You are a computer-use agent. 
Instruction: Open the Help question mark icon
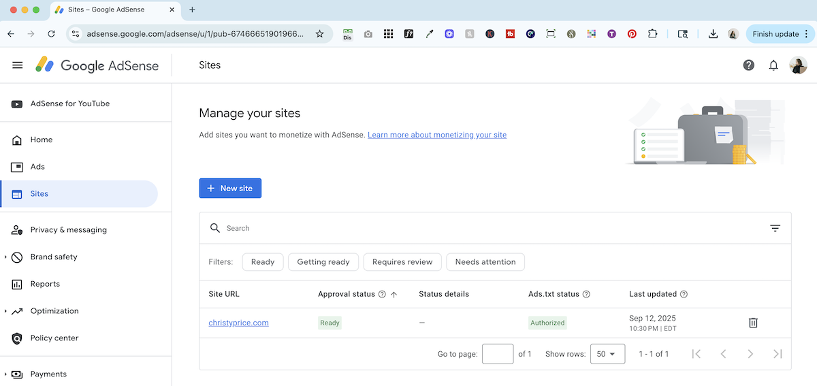749,65
